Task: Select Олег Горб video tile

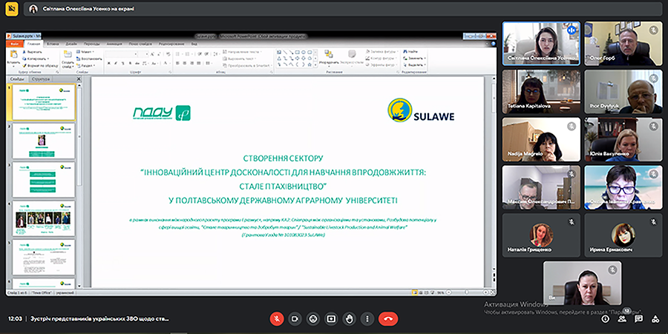Action: point(623,44)
